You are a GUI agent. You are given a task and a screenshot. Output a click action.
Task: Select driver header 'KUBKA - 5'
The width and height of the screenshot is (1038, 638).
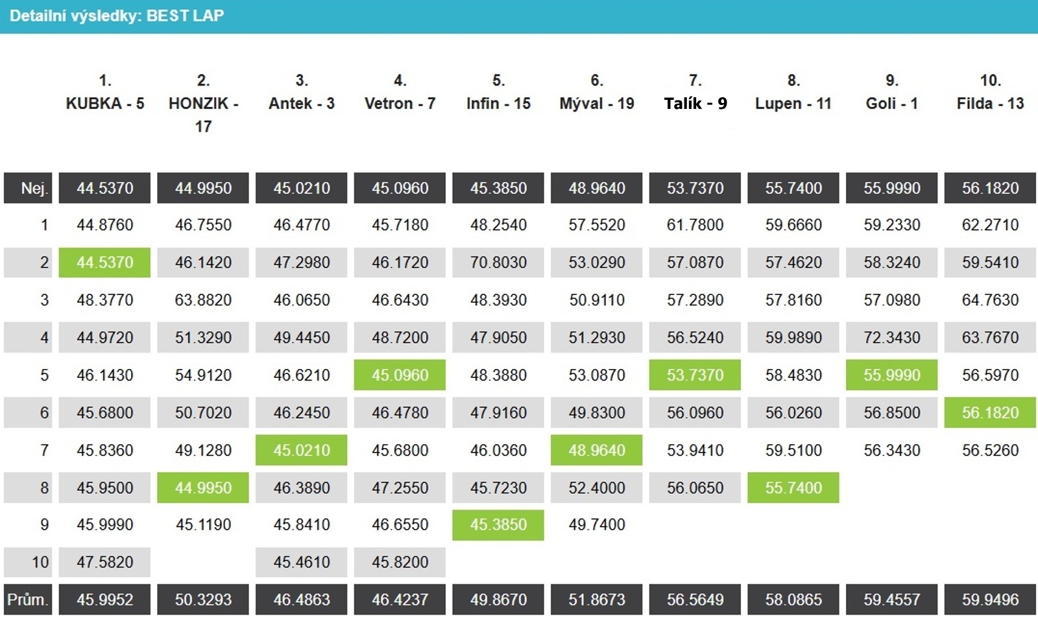(105, 103)
